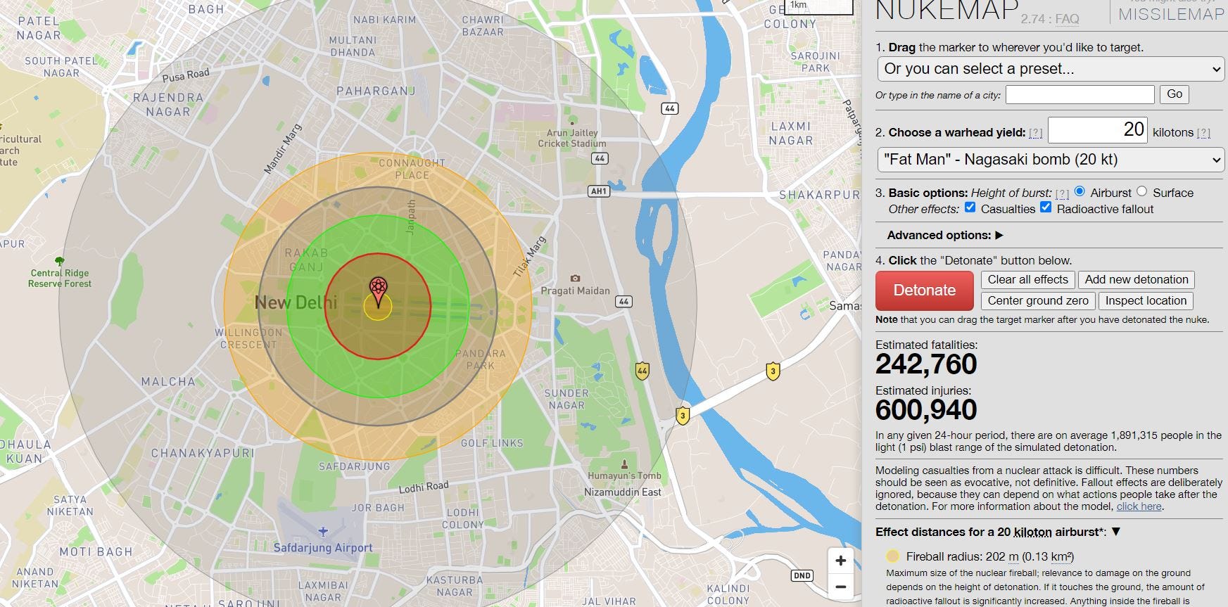Open the 'Or you can select a preset' dropdown
The image size is (1228, 607).
coord(1051,69)
